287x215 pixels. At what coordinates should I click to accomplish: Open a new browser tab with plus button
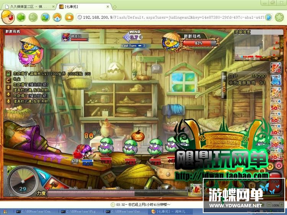click(x=115, y=7)
